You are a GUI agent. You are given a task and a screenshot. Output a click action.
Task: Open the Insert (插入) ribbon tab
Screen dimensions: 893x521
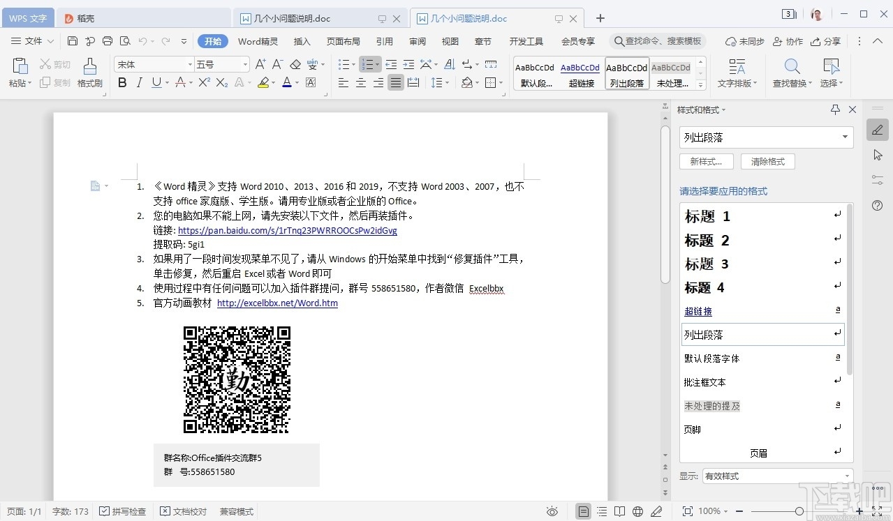point(302,41)
